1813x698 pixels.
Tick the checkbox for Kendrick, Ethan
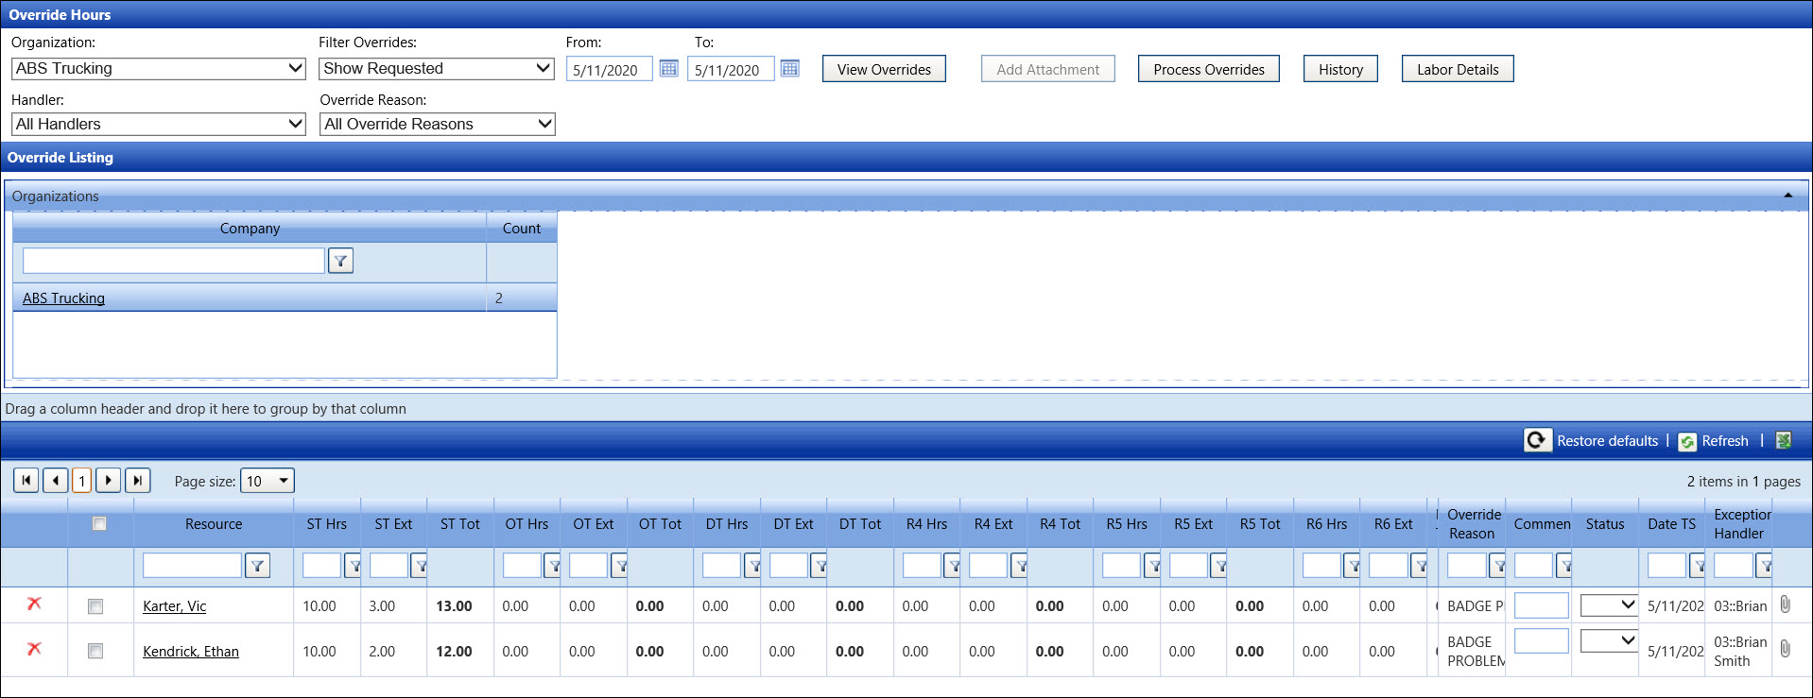coord(95,651)
